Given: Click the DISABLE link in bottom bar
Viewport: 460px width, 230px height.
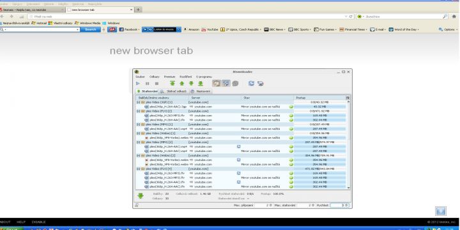Looking at the screenshot, I should coord(38,222).
